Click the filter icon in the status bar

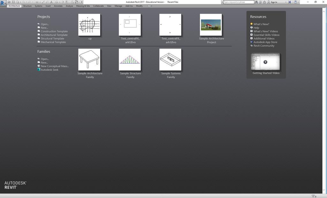pyautogui.click(x=314, y=196)
